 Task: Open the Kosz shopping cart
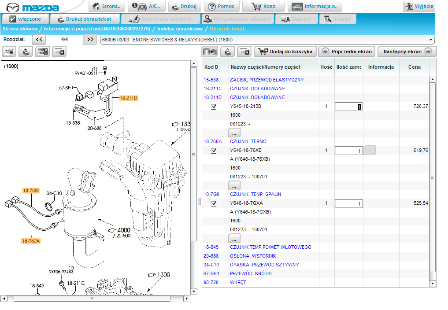click(263, 7)
